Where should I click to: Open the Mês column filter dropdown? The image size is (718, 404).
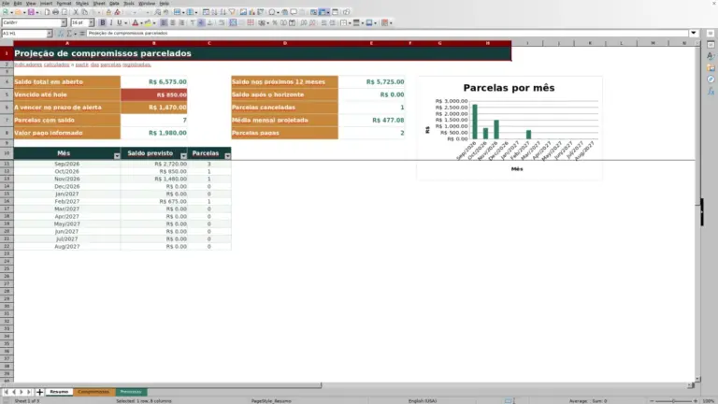[117, 156]
